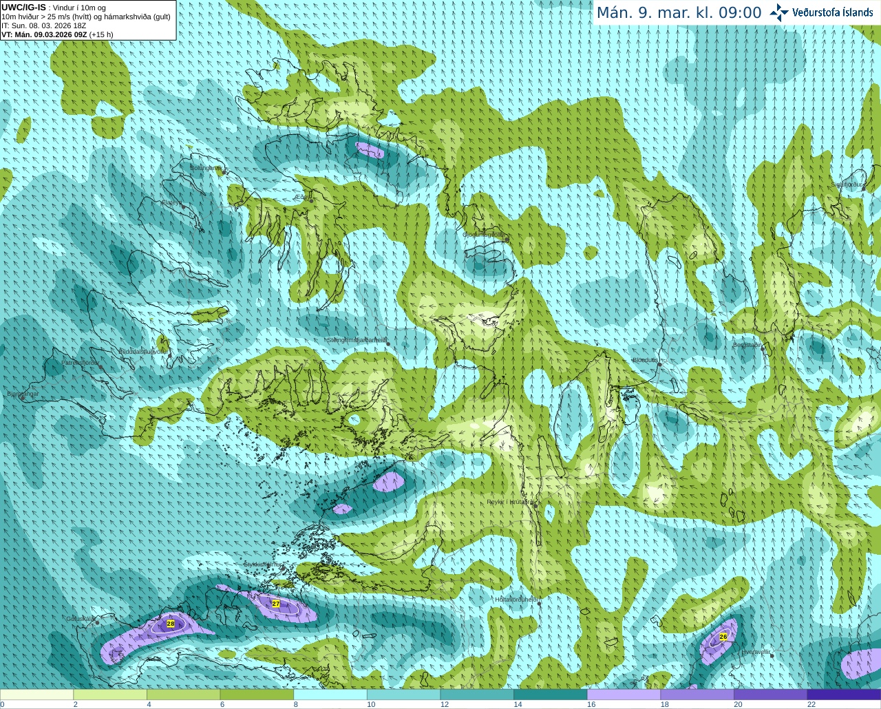
Task: Click the Bíldudalsflugvöllur place label
Action: pyautogui.click(x=143, y=351)
